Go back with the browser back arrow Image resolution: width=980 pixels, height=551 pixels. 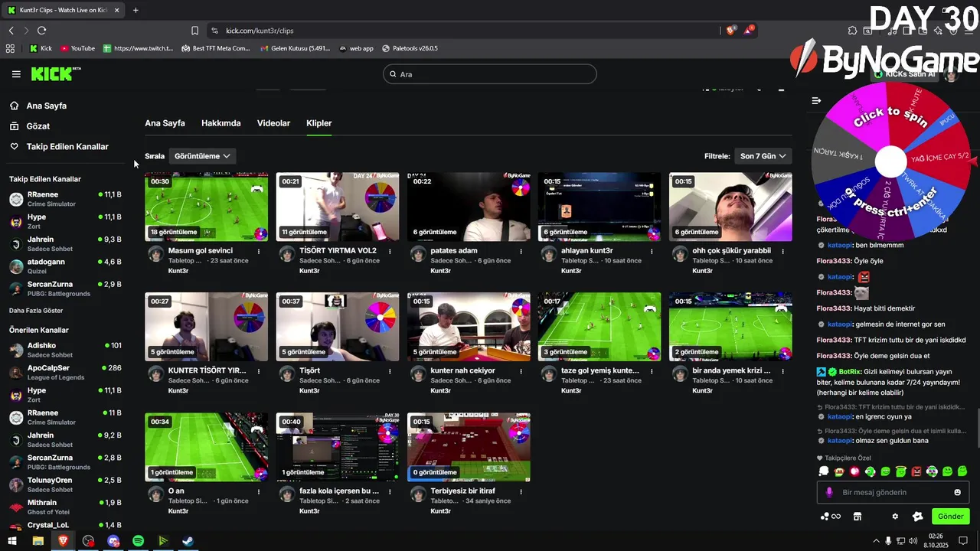pyautogui.click(x=11, y=31)
